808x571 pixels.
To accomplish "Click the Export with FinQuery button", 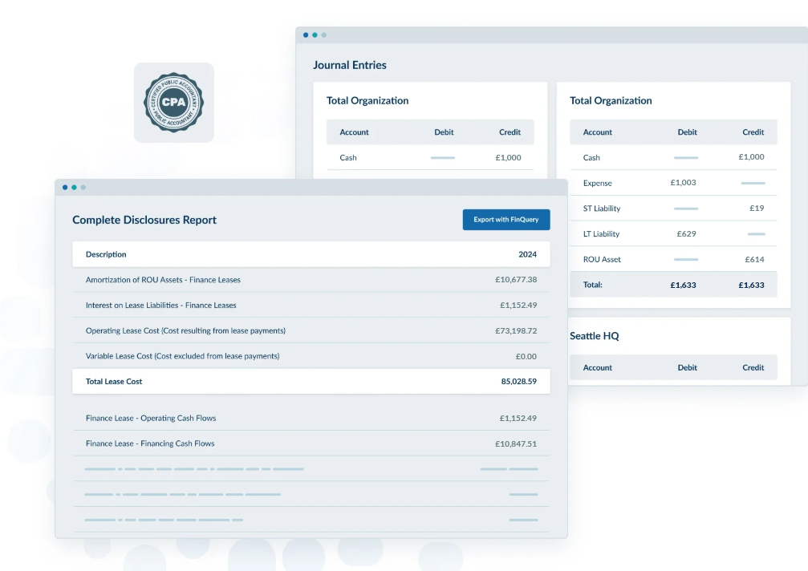I will pyautogui.click(x=506, y=219).
